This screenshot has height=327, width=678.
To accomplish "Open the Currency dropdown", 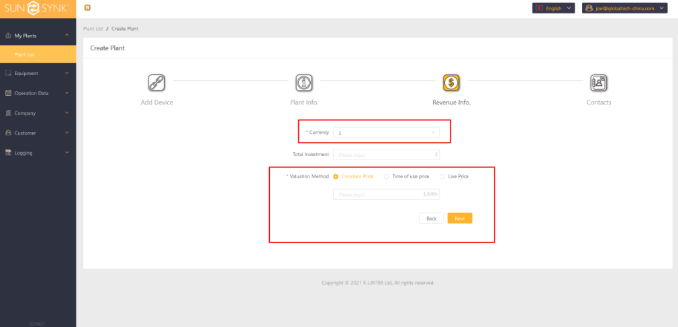I will tap(386, 133).
